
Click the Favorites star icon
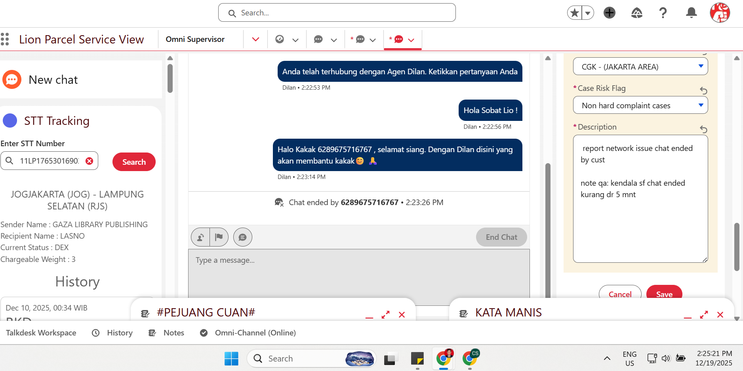(575, 13)
